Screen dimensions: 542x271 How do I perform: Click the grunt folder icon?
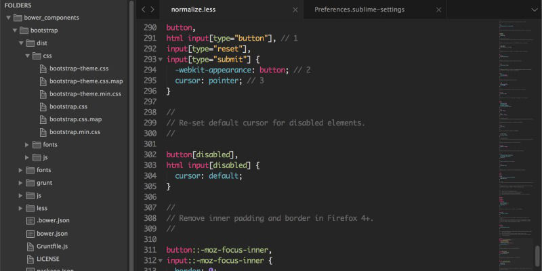click(30, 183)
